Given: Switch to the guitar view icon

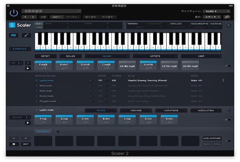Looking at the screenshot, I should click(26, 36).
